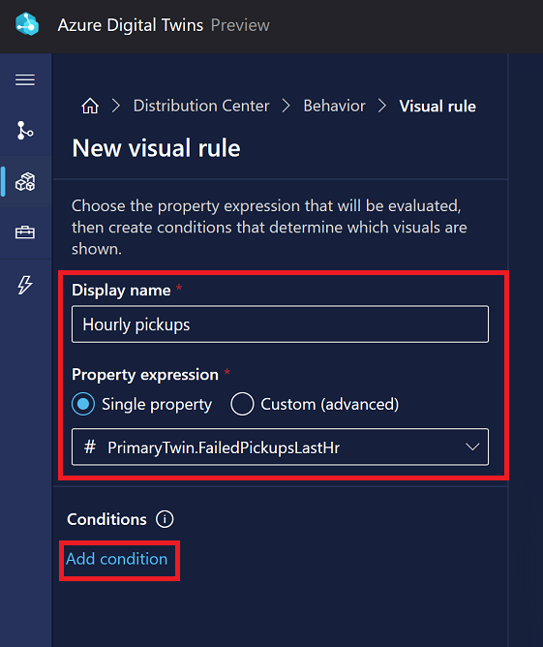This screenshot has height=647, width=543.
Task: Select the 3D Scenes cubes icon
Action: (25, 181)
